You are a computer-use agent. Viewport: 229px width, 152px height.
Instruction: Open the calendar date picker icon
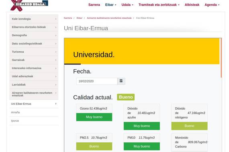(121, 81)
